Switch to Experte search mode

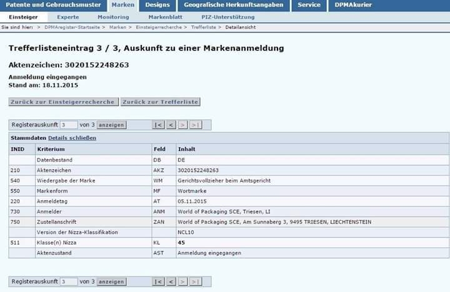68,17
